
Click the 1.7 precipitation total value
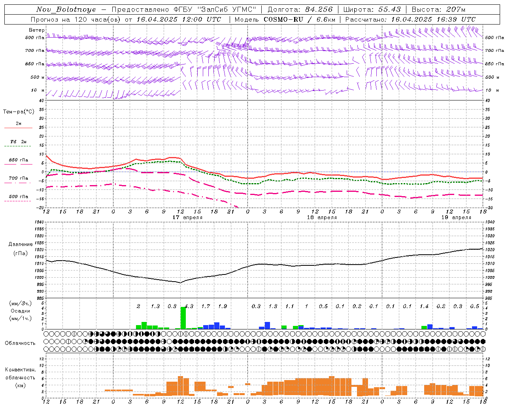point(206,306)
